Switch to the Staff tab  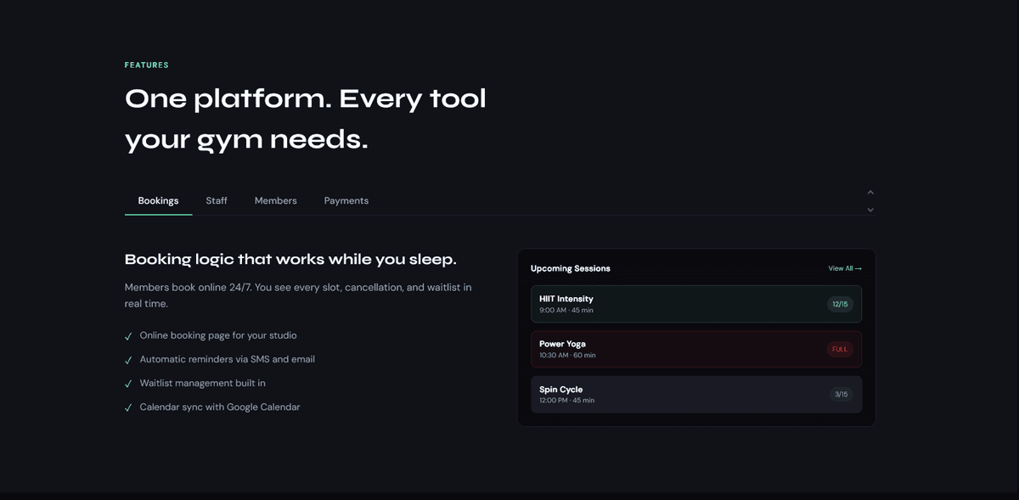(x=217, y=200)
